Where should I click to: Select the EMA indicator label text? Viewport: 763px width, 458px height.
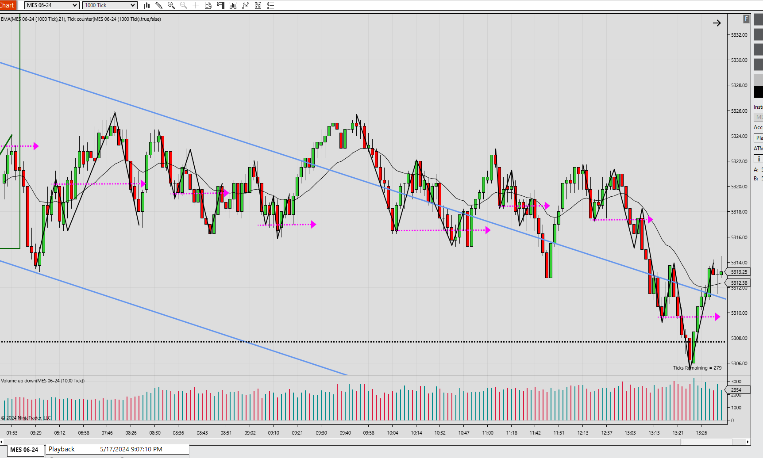click(x=81, y=19)
